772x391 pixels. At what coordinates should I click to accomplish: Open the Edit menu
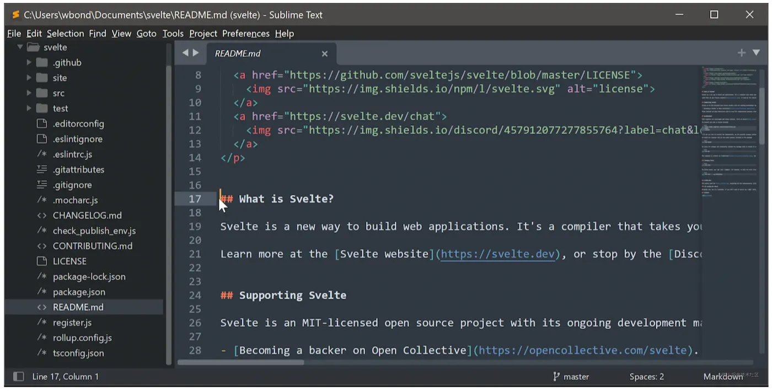tap(34, 34)
